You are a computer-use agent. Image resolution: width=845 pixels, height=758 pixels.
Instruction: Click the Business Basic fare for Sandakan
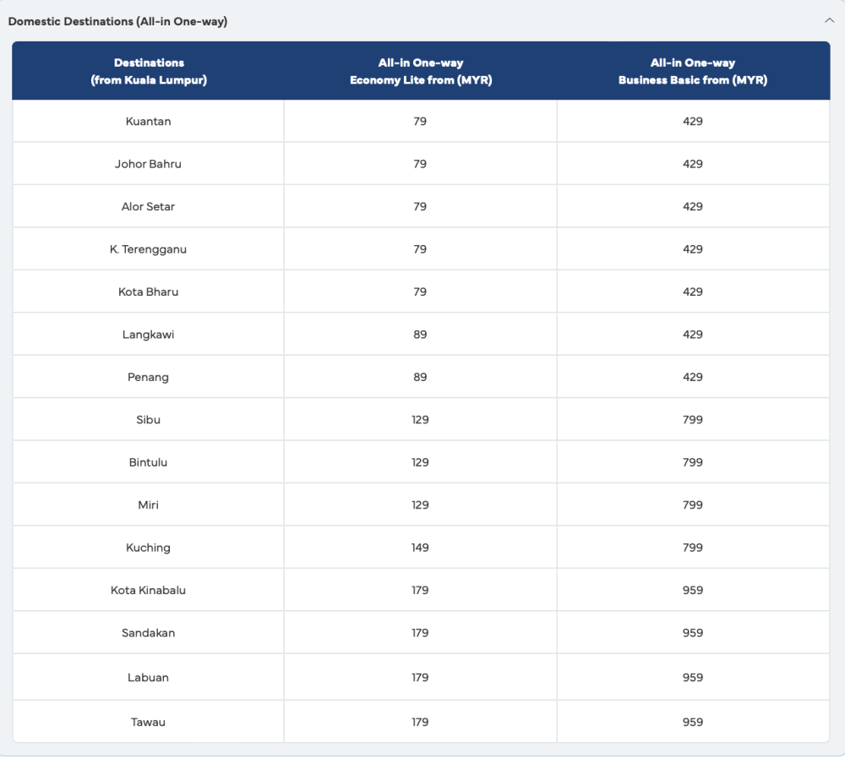coord(693,633)
